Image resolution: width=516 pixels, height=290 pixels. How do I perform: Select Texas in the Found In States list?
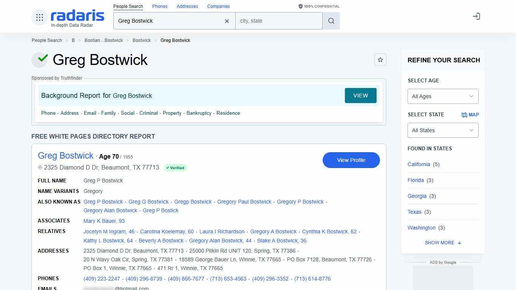click(414, 212)
